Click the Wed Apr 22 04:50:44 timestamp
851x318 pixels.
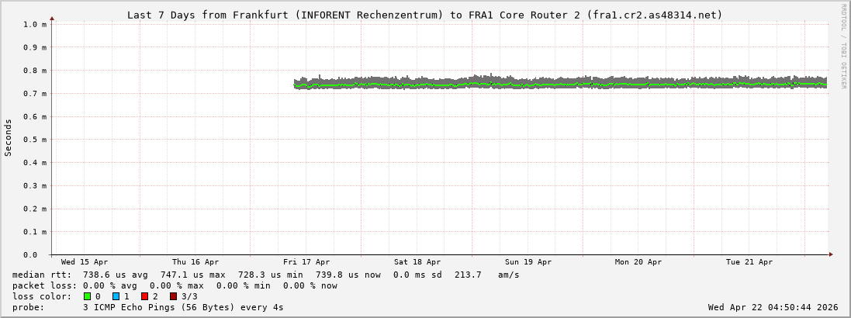click(773, 307)
